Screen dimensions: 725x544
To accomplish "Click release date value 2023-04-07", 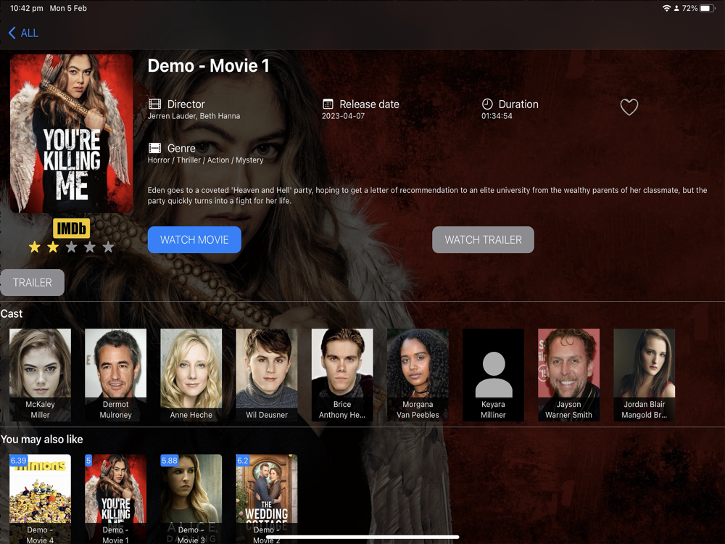I will coord(343,116).
